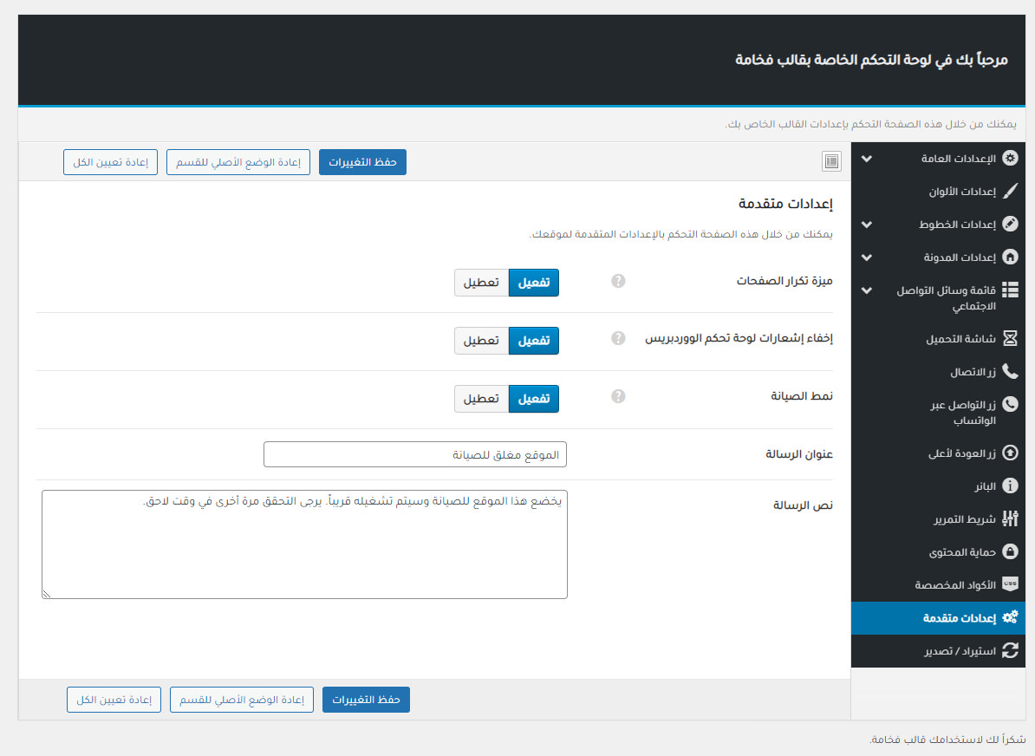1035x756 pixels.
Task: Disable ميزة تكرار الصفحات with تعطيل
Action: pos(481,283)
